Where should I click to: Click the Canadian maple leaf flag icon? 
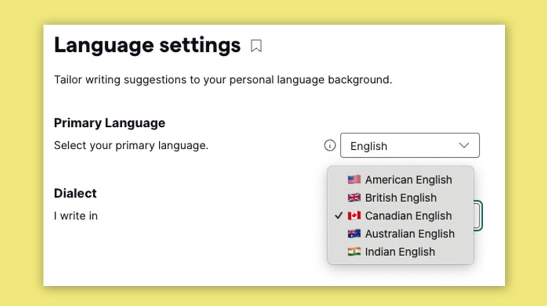tap(354, 216)
